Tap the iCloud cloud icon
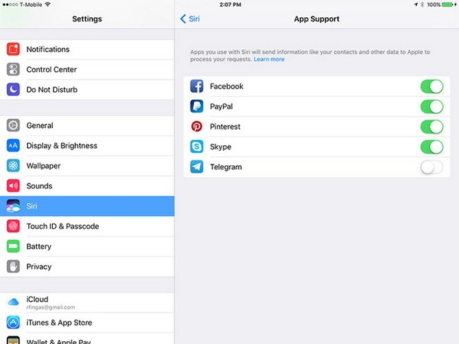Screen dimensions: 459x344 coord(13,302)
